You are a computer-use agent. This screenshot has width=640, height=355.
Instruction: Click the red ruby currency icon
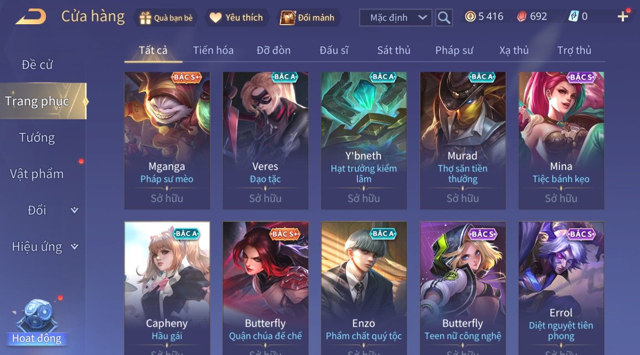point(521,17)
